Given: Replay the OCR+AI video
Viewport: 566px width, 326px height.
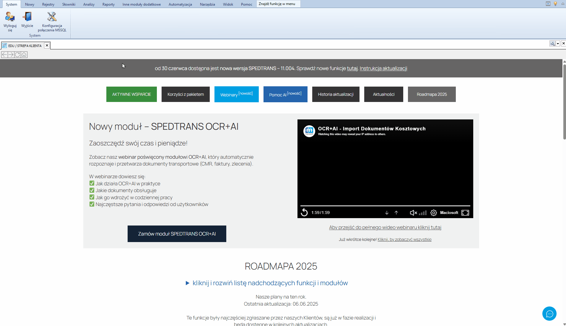Looking at the screenshot, I should tap(304, 213).
